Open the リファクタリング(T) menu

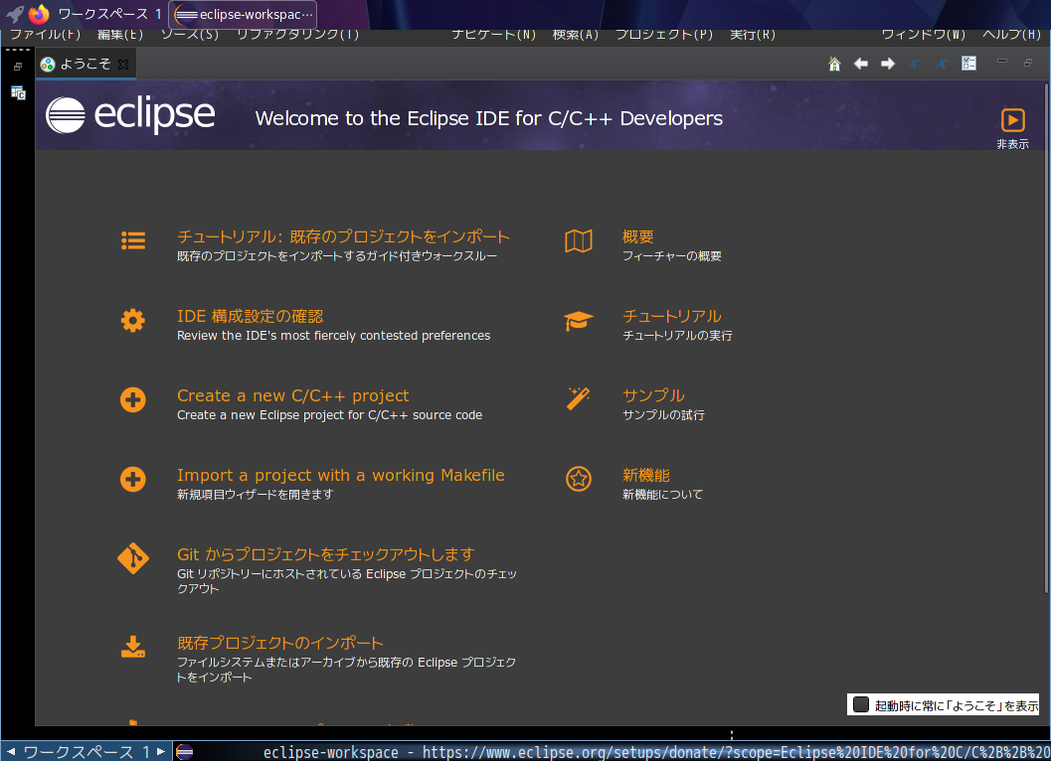point(297,34)
